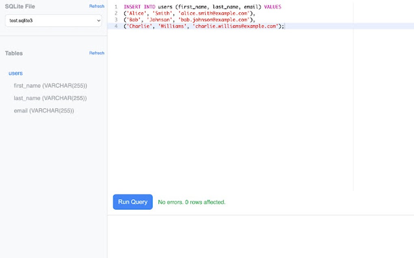The width and height of the screenshot is (414, 258).
Task: Click line number 1 in the gutter
Action: point(116,7)
